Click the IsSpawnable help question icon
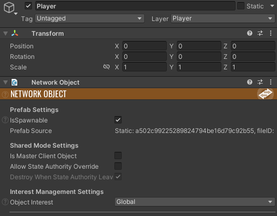 tap(5, 120)
